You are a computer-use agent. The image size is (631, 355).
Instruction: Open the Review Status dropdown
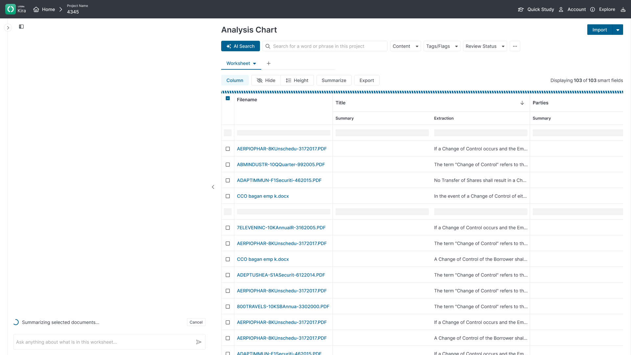pyautogui.click(x=485, y=46)
